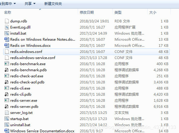This screenshot has height=133, width=179.
Task: Click date 2017/3/15 13:25 of server_log.txt
Action: click(93, 113)
